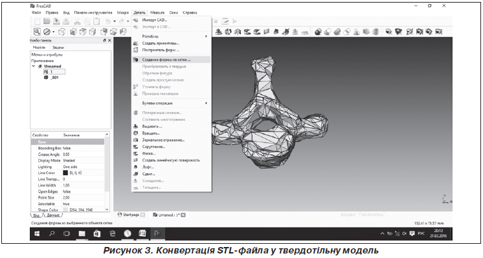The height and width of the screenshot is (258, 483).
Task: Set the rear view cube icon
Action: click(x=104, y=32)
